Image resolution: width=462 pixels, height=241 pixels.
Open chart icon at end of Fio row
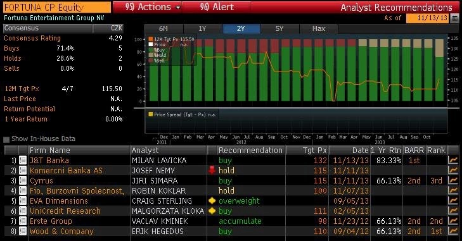click(x=453, y=190)
